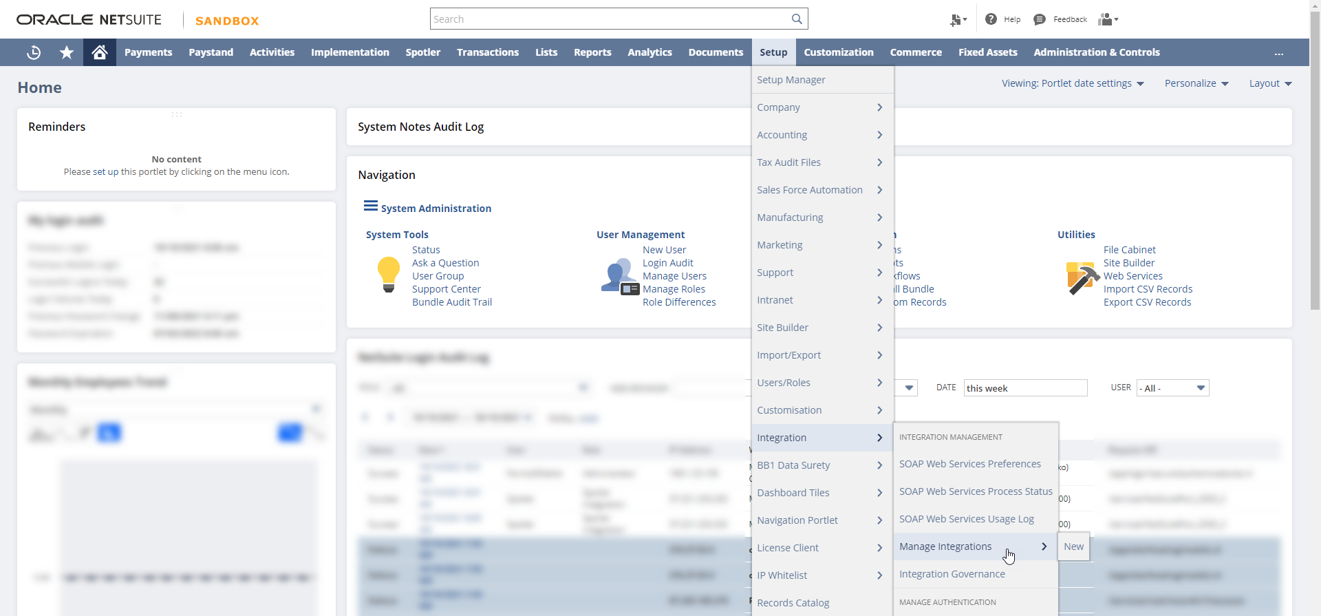Click New under Manage Integrations
Image resolution: width=1321 pixels, height=616 pixels.
click(1073, 546)
